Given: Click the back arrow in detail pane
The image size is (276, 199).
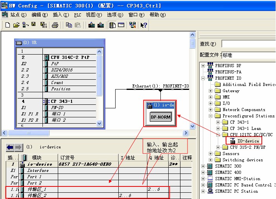Looking at the screenshot, I should click(10, 147).
